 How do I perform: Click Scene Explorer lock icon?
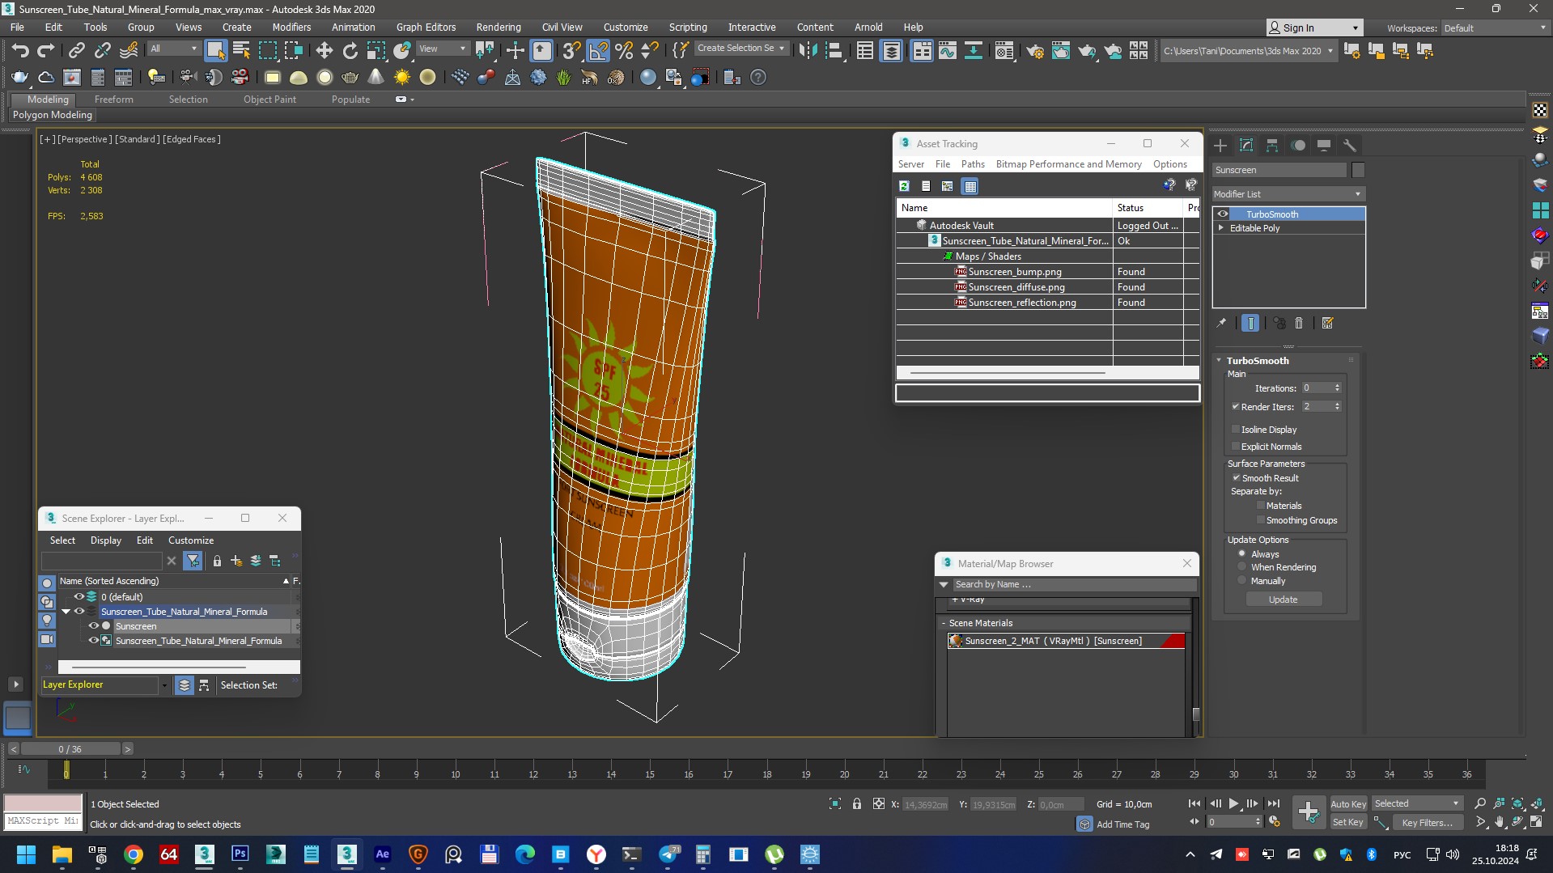click(217, 561)
